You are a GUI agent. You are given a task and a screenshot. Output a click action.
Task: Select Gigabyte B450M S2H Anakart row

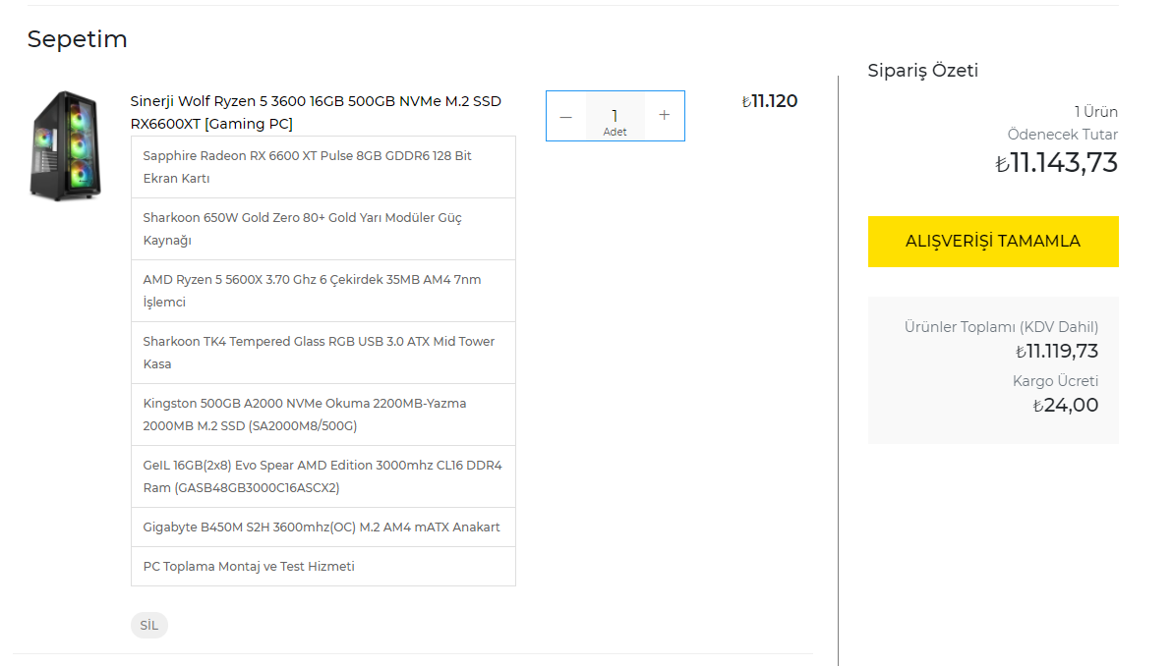[x=323, y=527]
